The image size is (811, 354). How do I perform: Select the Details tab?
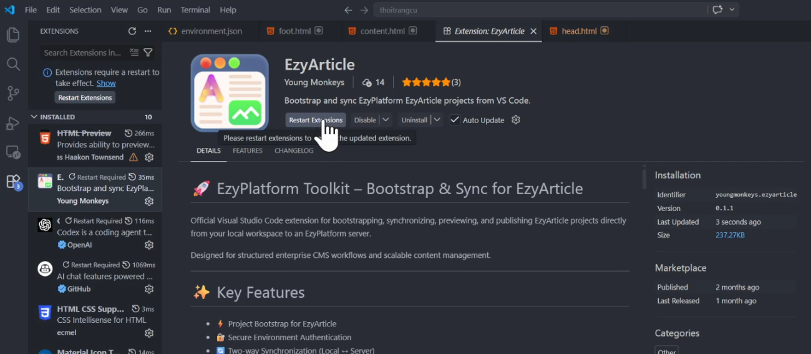[x=208, y=150]
